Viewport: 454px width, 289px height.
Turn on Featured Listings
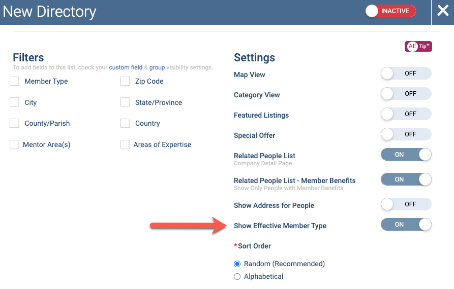406,114
